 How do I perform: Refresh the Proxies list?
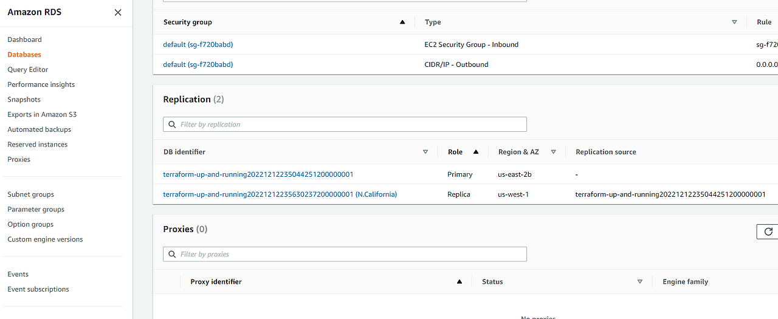[768, 232]
